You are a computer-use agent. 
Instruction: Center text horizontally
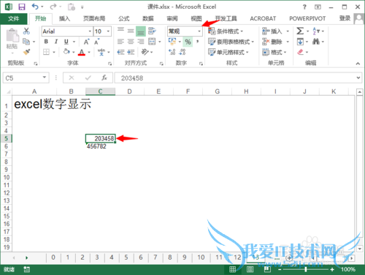pyautogui.click(x=131, y=42)
